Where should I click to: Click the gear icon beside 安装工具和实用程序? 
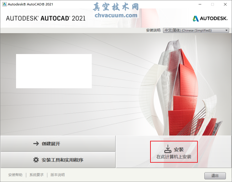click(x=36, y=160)
